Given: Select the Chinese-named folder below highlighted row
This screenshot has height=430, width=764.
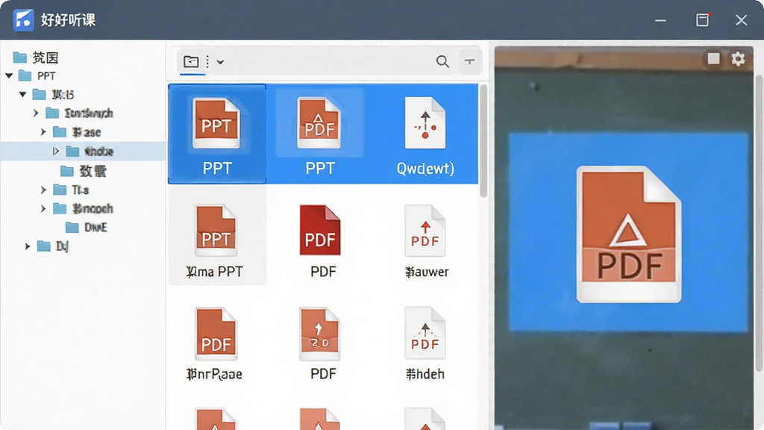Looking at the screenshot, I should click(x=83, y=171).
